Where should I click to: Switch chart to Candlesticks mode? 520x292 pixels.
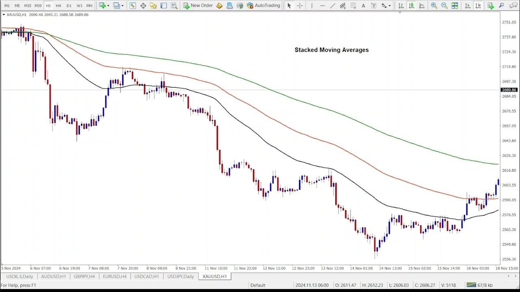click(412, 5)
